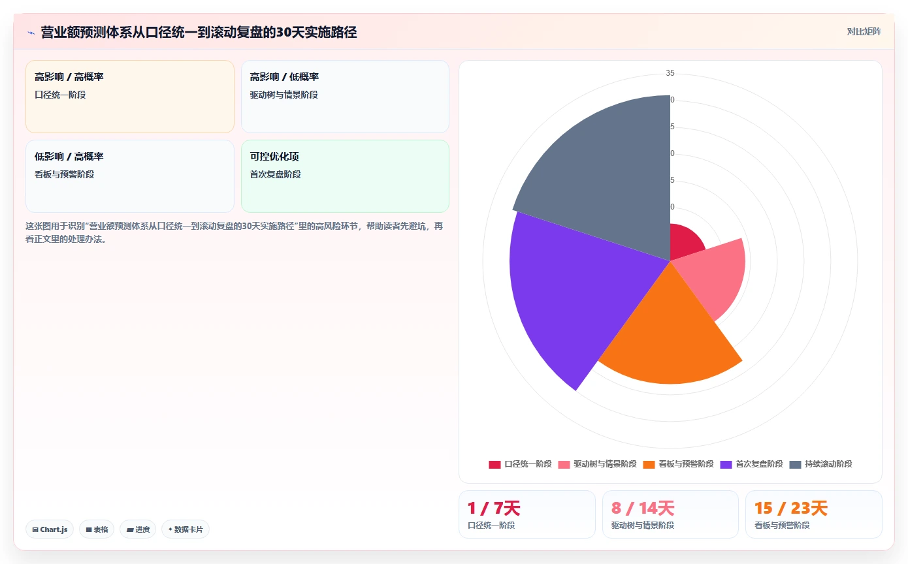Open the 对比矩阵 link

coord(864,31)
